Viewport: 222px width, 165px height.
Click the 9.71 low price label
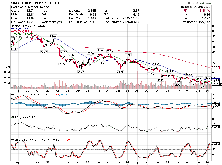(x=202, y=87)
